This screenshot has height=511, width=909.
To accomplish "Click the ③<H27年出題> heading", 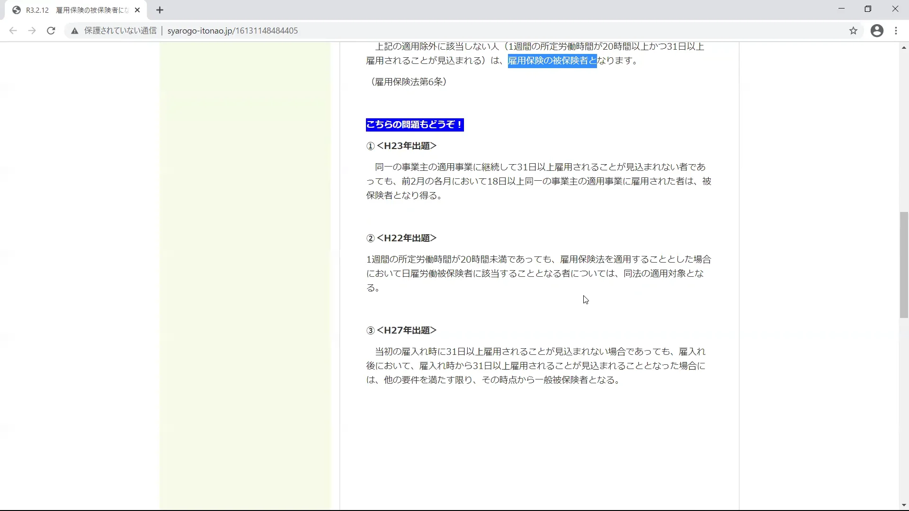I will coord(401,330).
